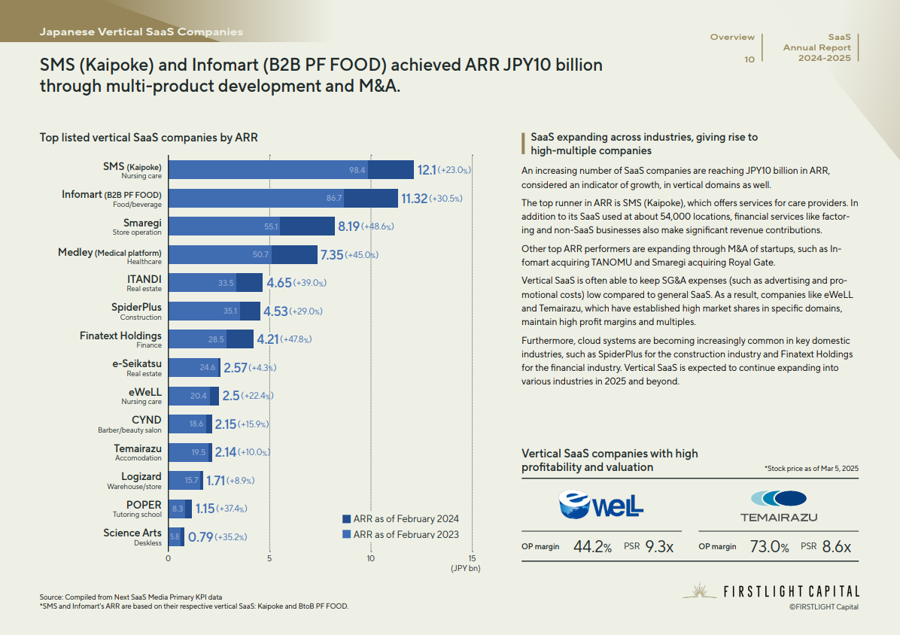Viewport: 900px width, 635px height.
Task: Click the 4.53 ARR value for SpiderPlus
Action: (x=275, y=311)
